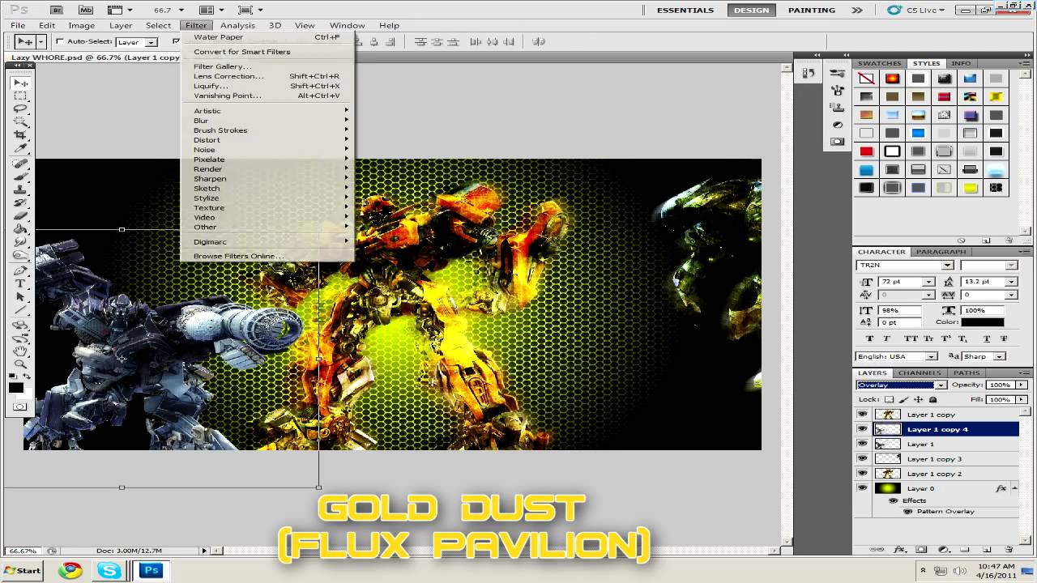Hide the Layer 1 copy layer
Image resolution: width=1037 pixels, height=583 pixels.
click(x=862, y=415)
